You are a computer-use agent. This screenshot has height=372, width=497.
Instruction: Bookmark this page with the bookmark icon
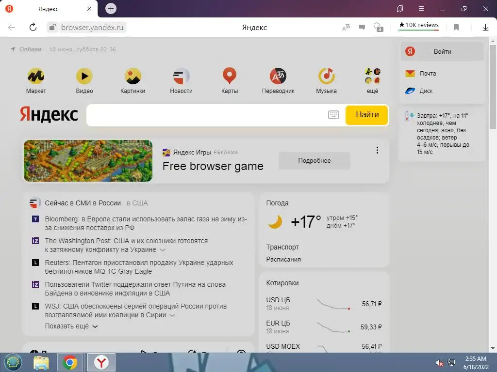pos(456,27)
